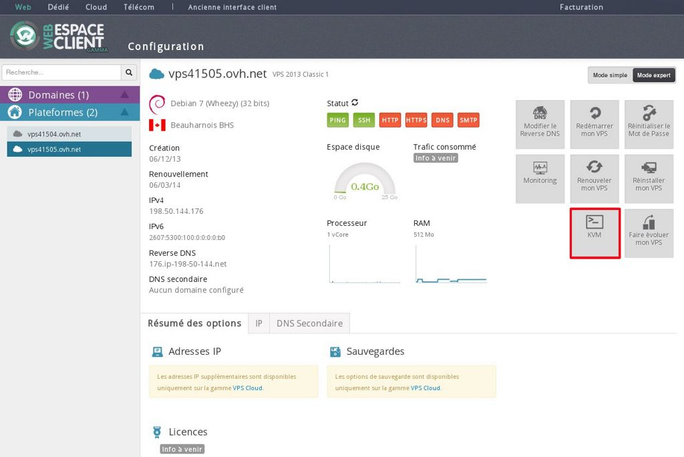Open Réinitialiser le Mot de Passe

pos(649,124)
